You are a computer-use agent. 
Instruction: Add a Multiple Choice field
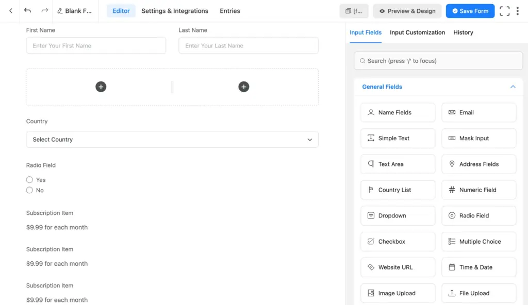coord(478,241)
